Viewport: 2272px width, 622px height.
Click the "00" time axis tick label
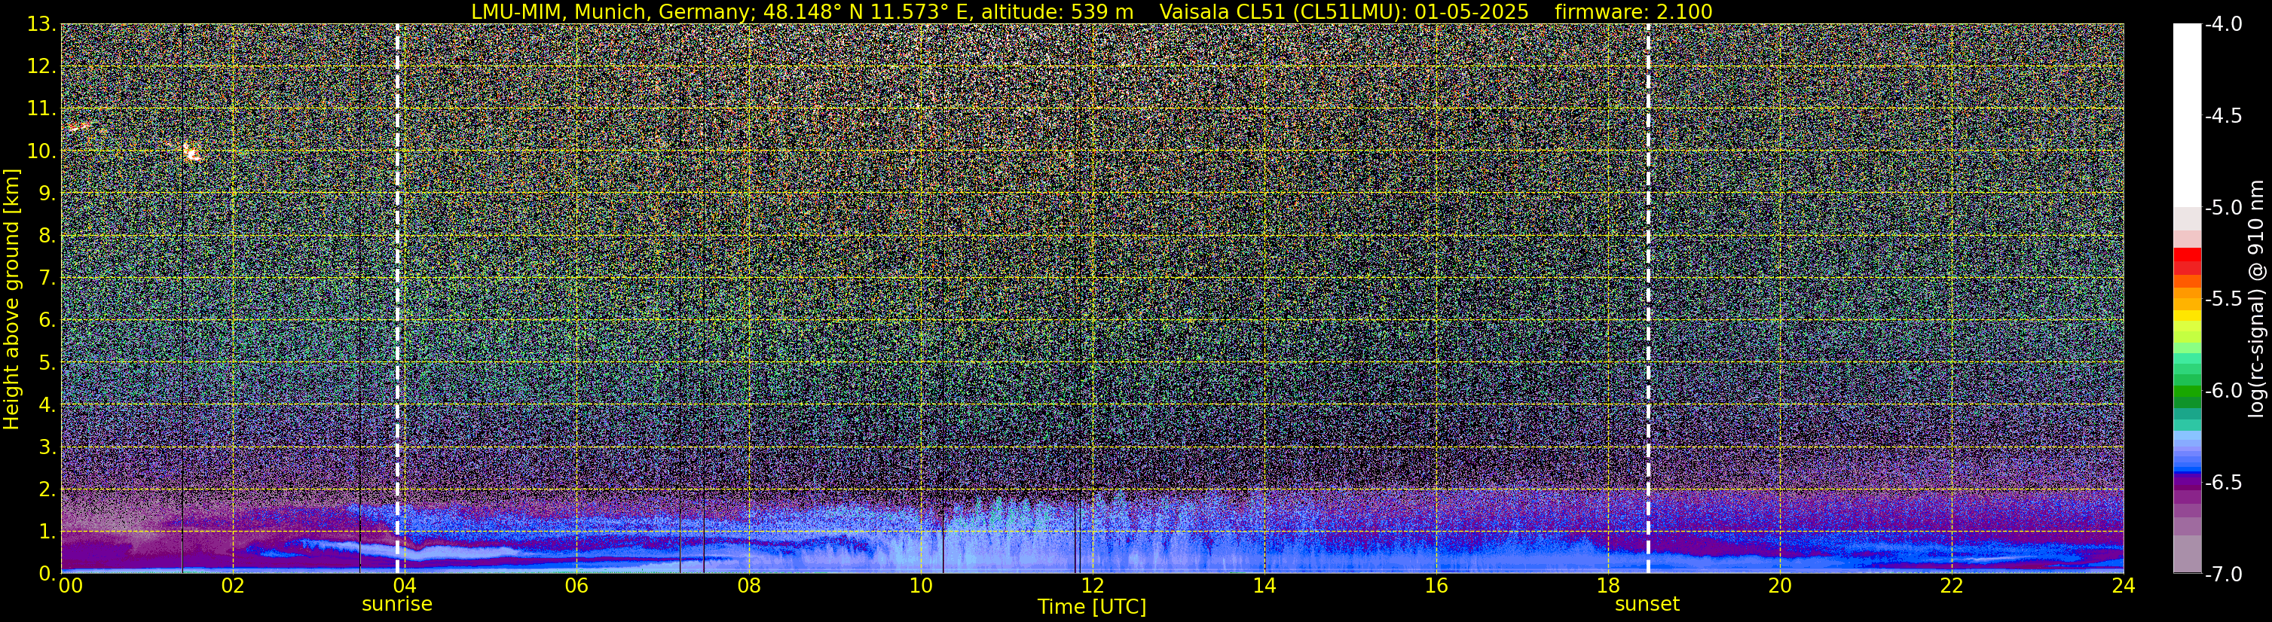[x=69, y=586]
